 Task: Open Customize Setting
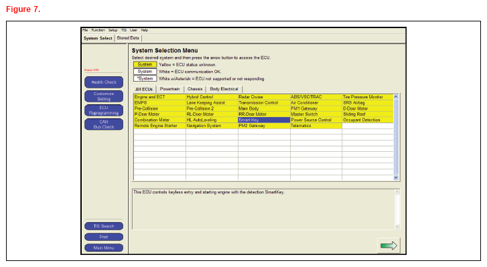click(104, 96)
